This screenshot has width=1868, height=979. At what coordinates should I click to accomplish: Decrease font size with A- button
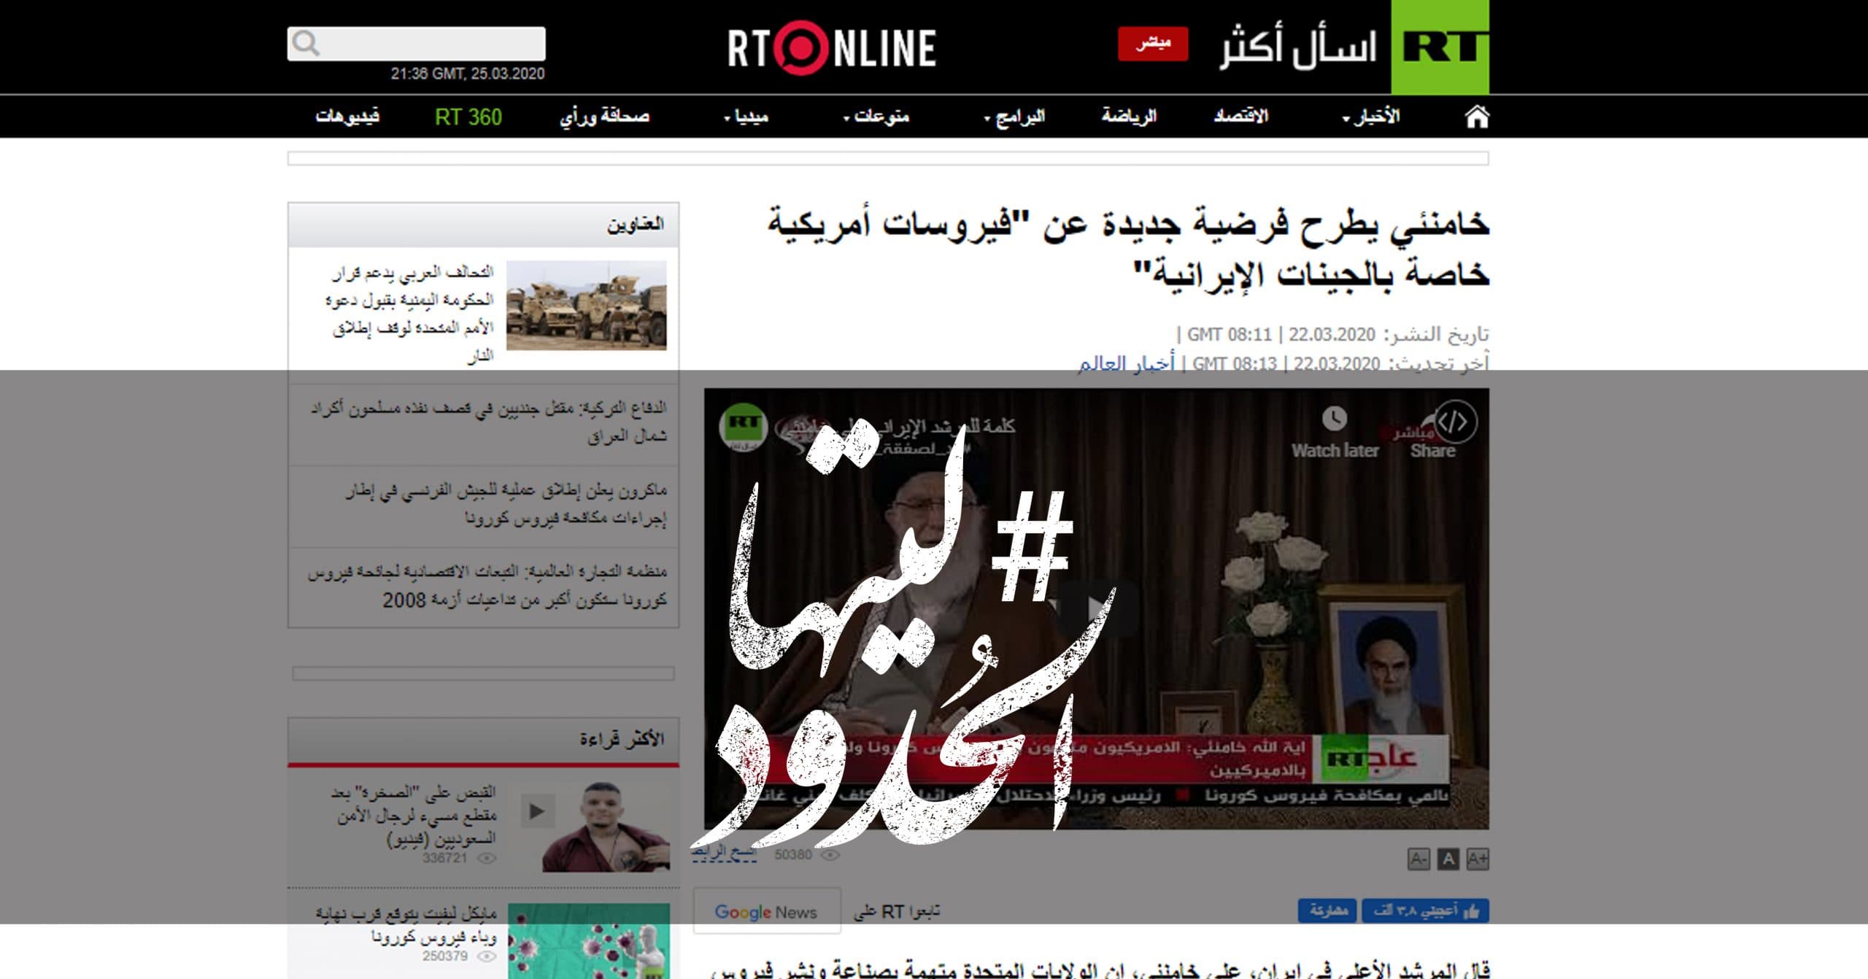pyautogui.click(x=1418, y=859)
